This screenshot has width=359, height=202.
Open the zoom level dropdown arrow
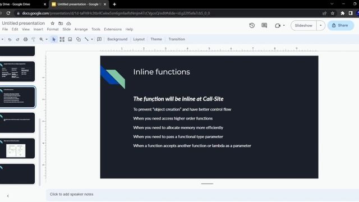click(x=47, y=39)
